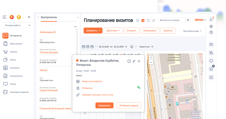Click the Завершить button
Viewport: 226px width, 119px height.
[104, 105]
